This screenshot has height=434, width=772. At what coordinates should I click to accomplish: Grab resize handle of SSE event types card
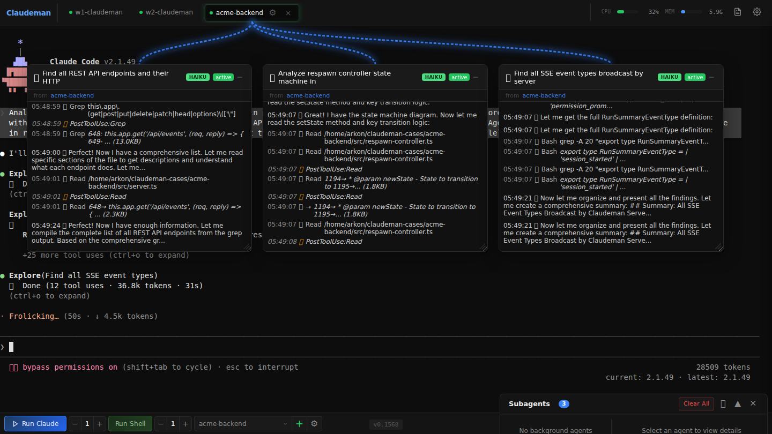point(719,247)
